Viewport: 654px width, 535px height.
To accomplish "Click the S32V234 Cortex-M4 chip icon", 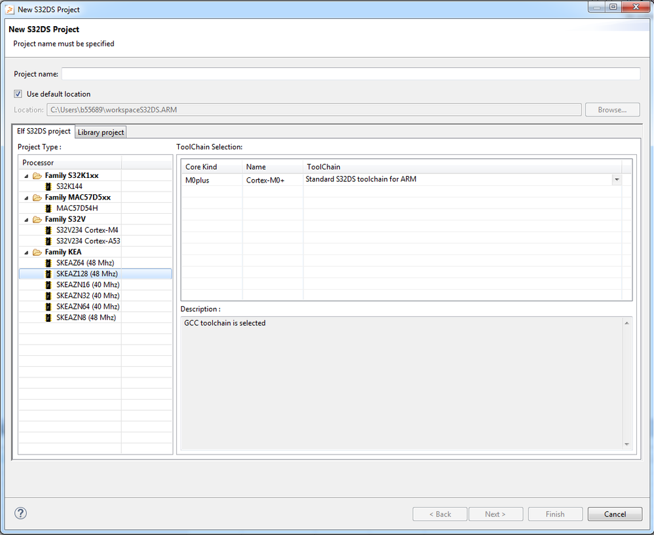I will (48, 230).
